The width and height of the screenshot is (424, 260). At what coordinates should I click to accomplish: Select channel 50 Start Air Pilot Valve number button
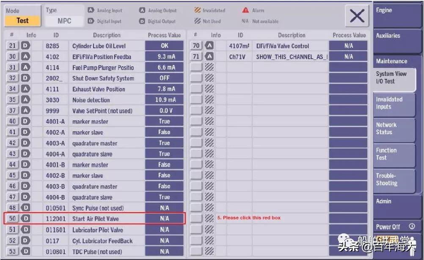coord(12,219)
